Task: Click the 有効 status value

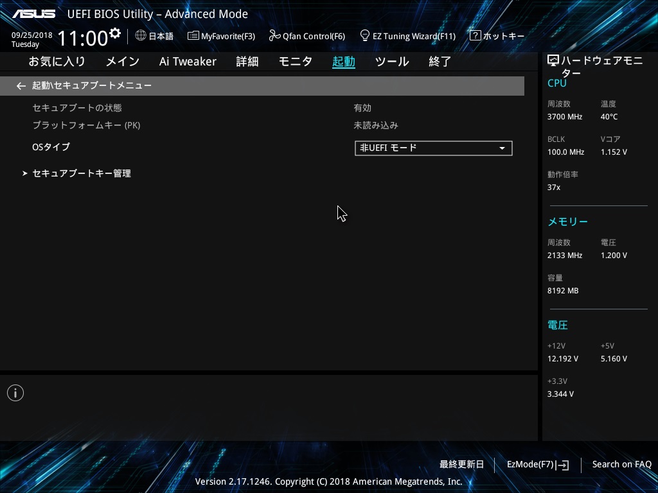Action: pyautogui.click(x=362, y=108)
